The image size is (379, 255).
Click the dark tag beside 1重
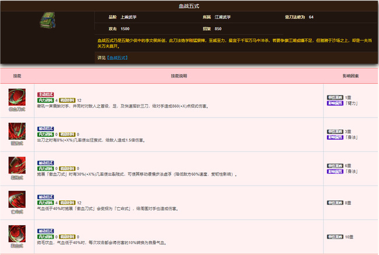(x=335, y=97)
